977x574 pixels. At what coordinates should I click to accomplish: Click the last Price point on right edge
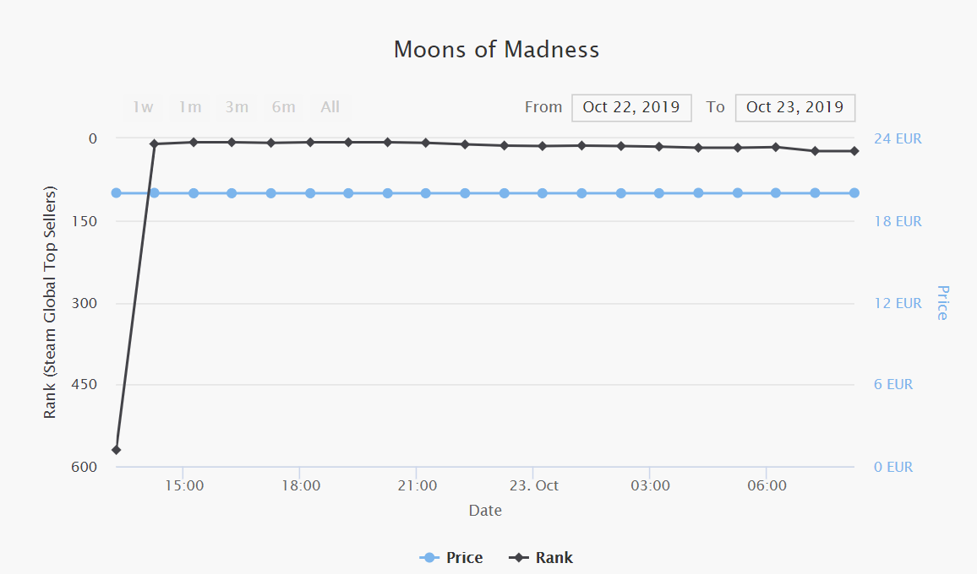pos(854,193)
